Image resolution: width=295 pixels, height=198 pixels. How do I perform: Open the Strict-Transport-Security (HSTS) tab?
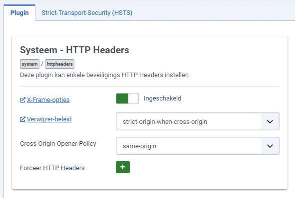click(87, 13)
